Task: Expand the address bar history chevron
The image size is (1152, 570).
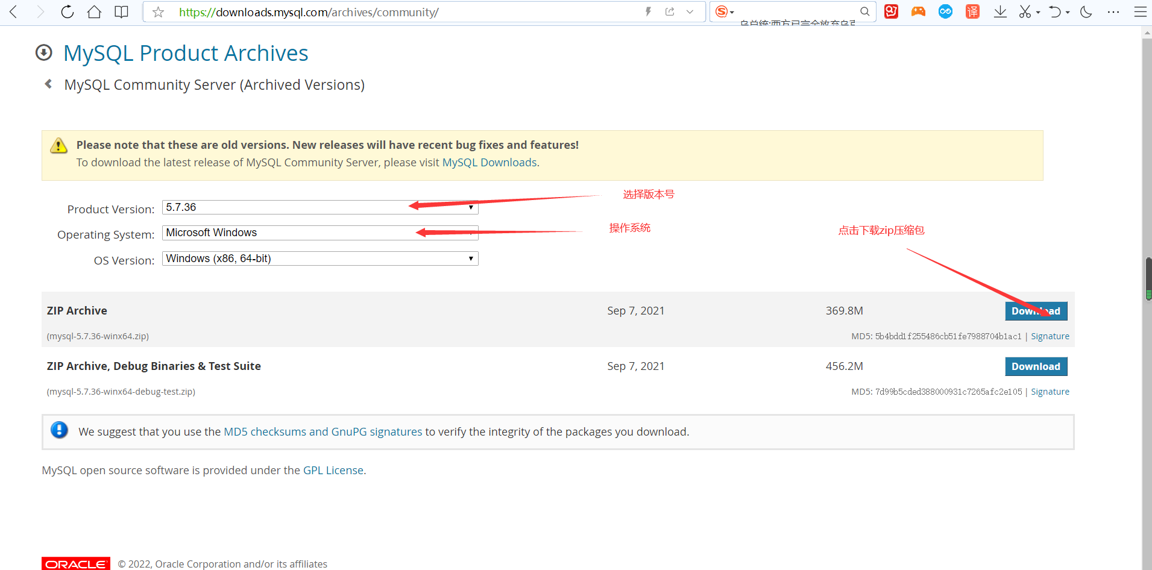Action: click(690, 11)
